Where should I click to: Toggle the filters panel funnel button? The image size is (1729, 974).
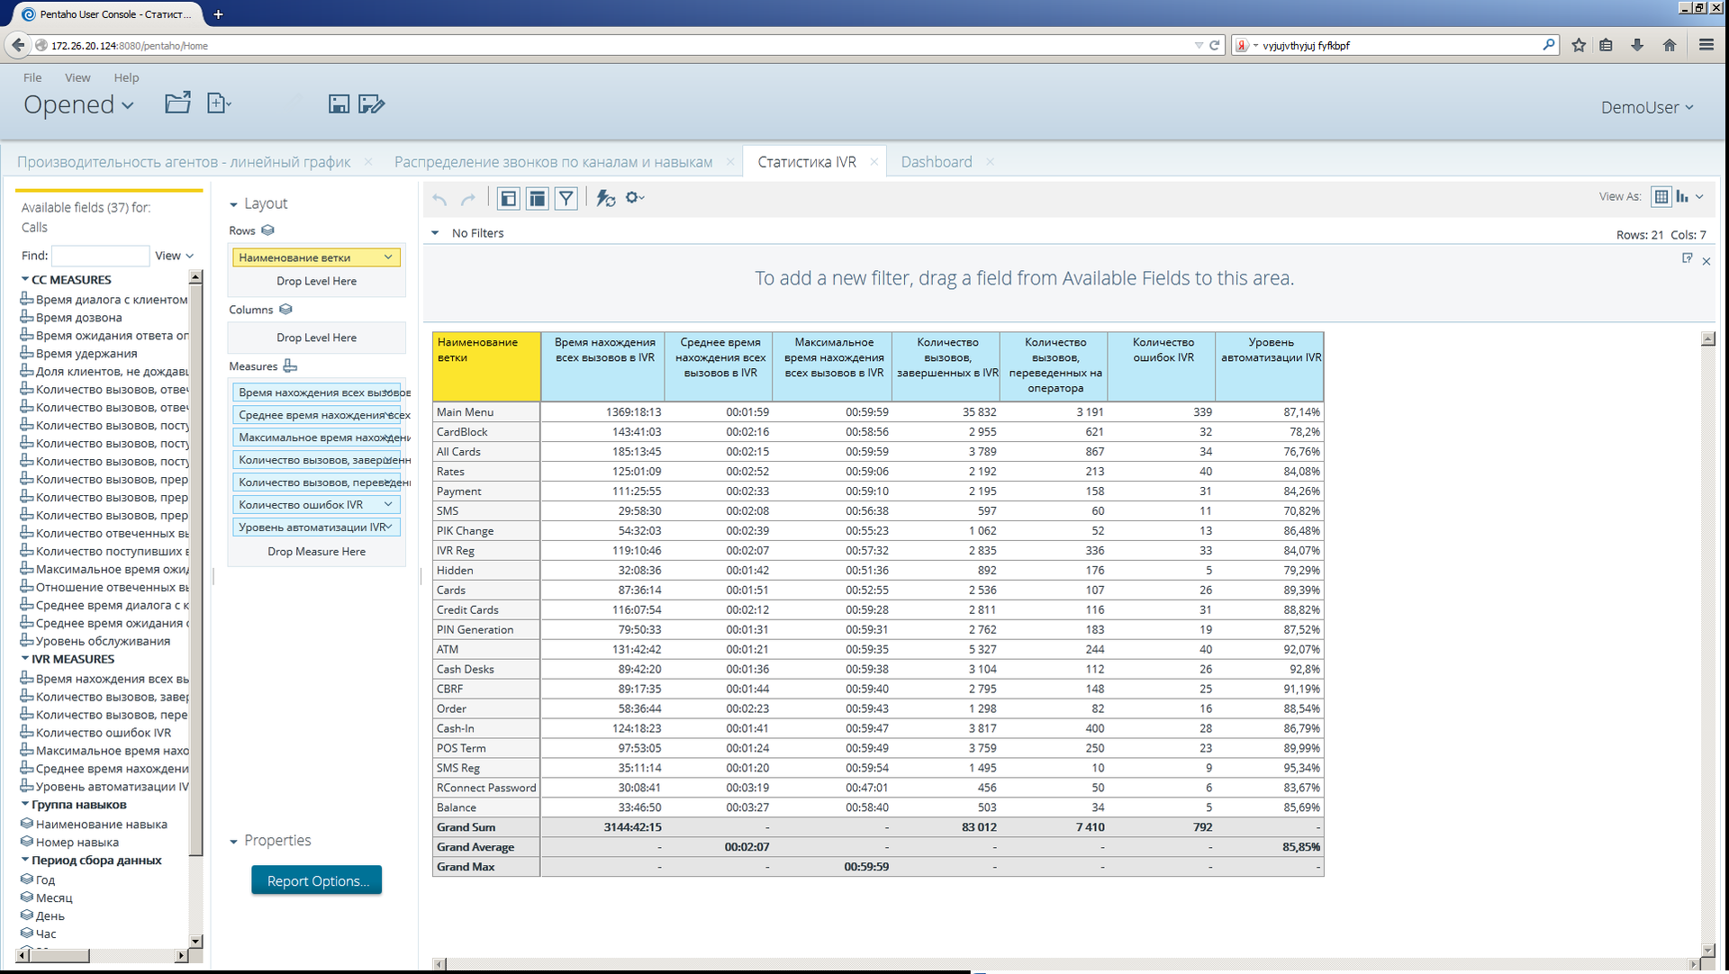pyautogui.click(x=566, y=199)
